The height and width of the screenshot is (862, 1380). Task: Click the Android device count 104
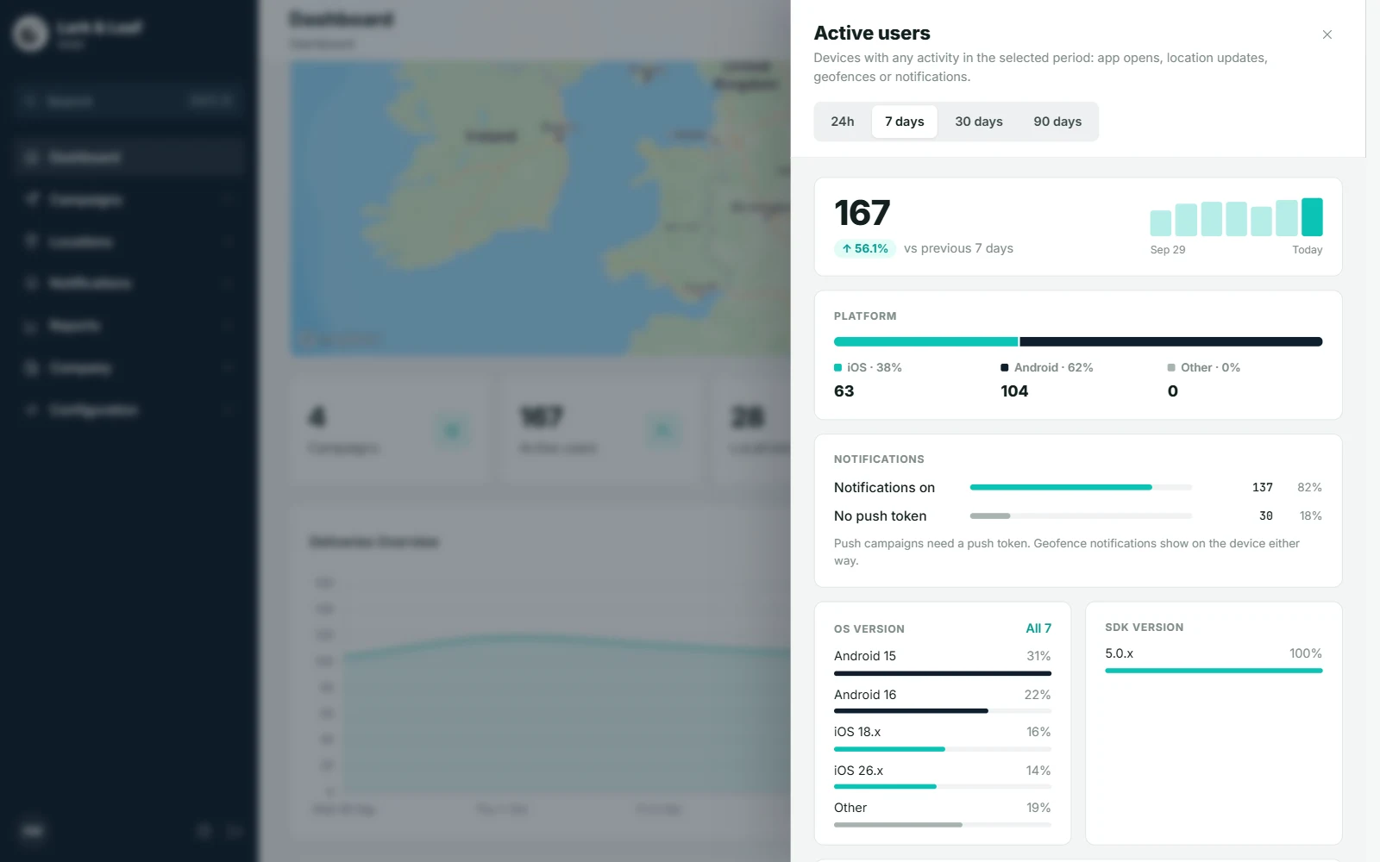tap(1014, 391)
